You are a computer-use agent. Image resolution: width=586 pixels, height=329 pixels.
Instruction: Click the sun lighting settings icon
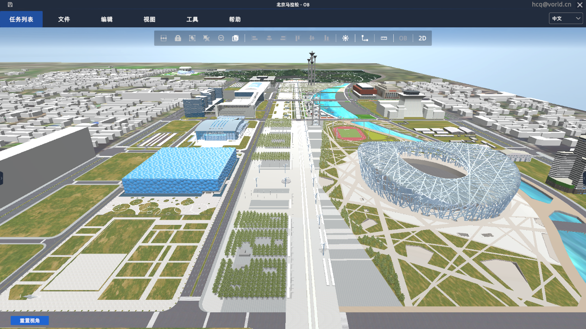tap(345, 38)
